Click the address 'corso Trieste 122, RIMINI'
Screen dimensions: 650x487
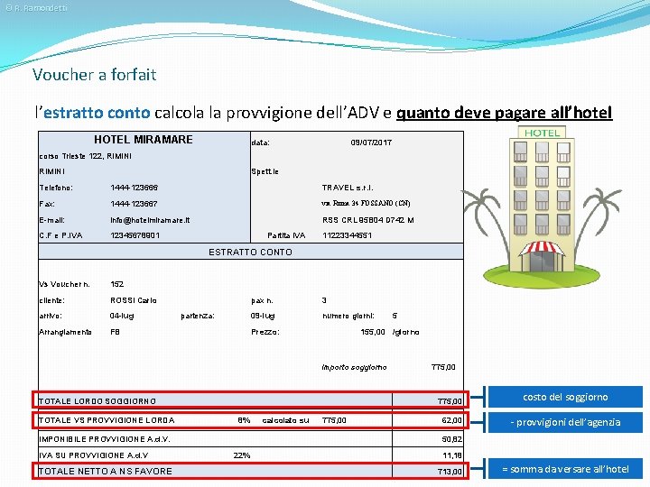coord(86,156)
